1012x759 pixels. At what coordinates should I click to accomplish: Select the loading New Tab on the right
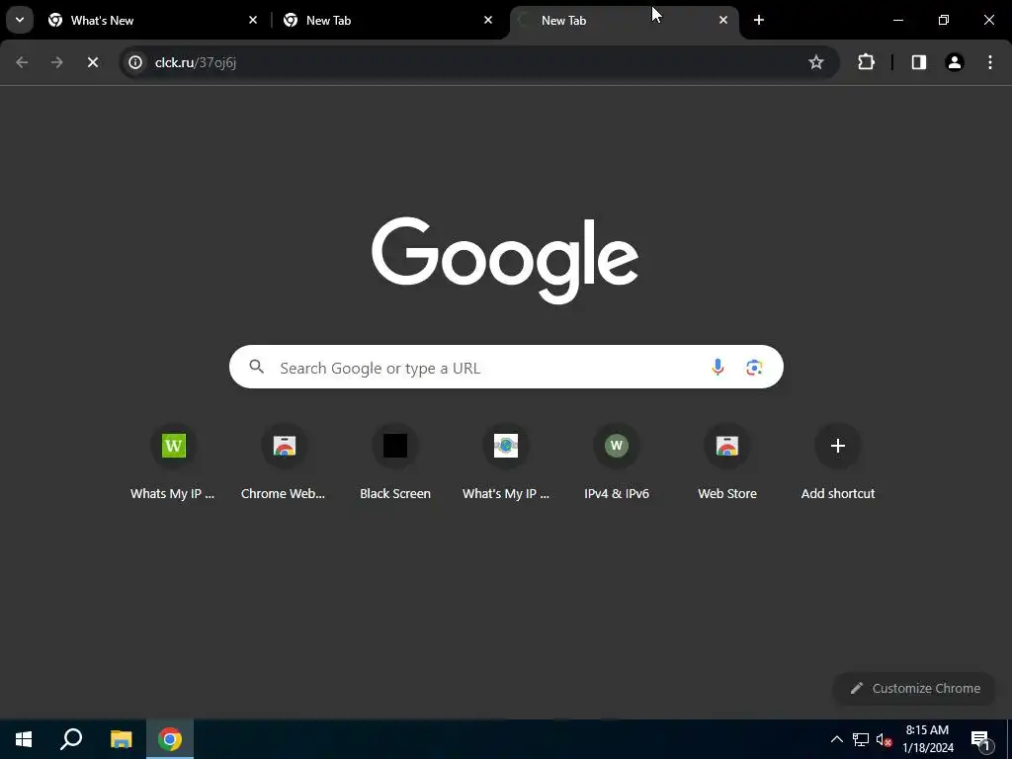624,20
